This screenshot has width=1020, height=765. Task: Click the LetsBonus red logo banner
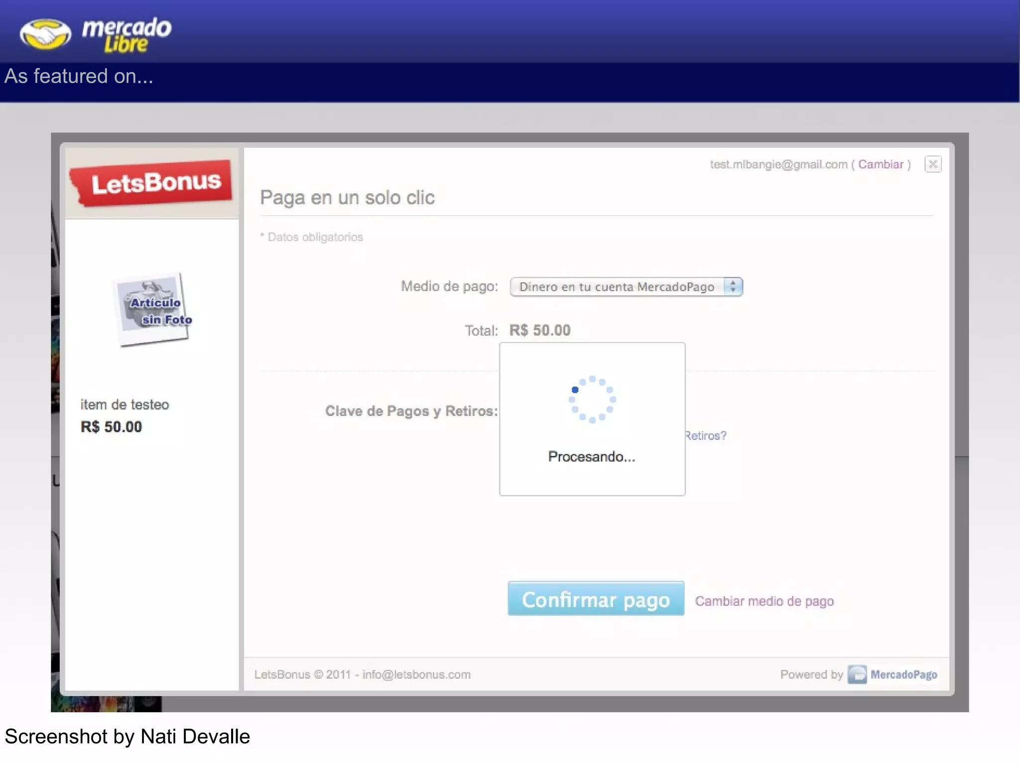coord(151,183)
